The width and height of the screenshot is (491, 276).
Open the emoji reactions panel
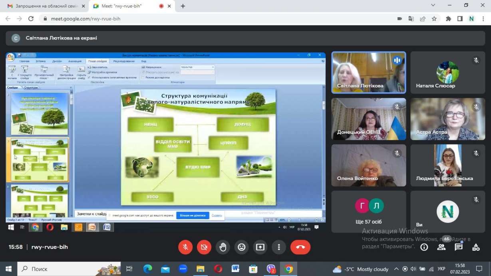coord(241,247)
